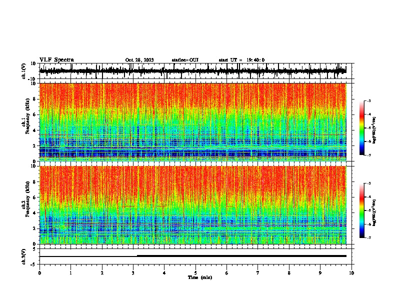Click the ch.1 colorbar log(PSD) label

tap(374, 130)
